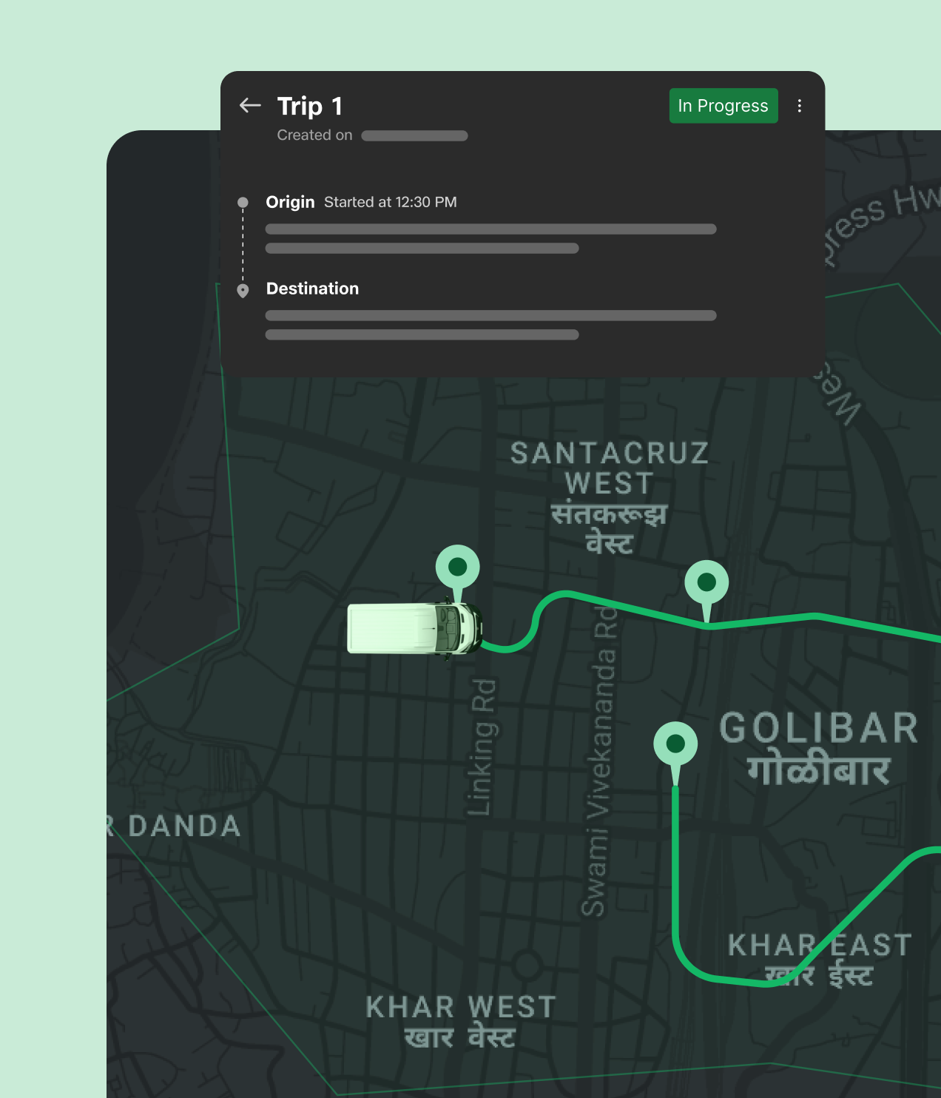
Task: Select the Trip 1 title
Action: 308,106
